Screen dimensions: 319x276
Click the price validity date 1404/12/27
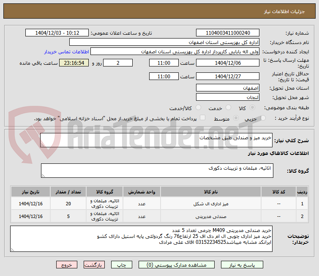click(228, 77)
